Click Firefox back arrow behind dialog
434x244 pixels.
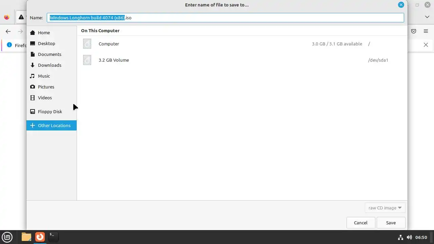pyautogui.click(x=8, y=31)
